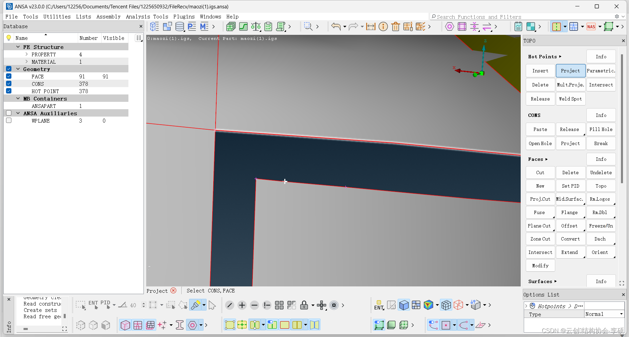Image resolution: width=629 pixels, height=337 pixels.
Task: Enable the WPLANE checkbox
Action: [x=9, y=121]
